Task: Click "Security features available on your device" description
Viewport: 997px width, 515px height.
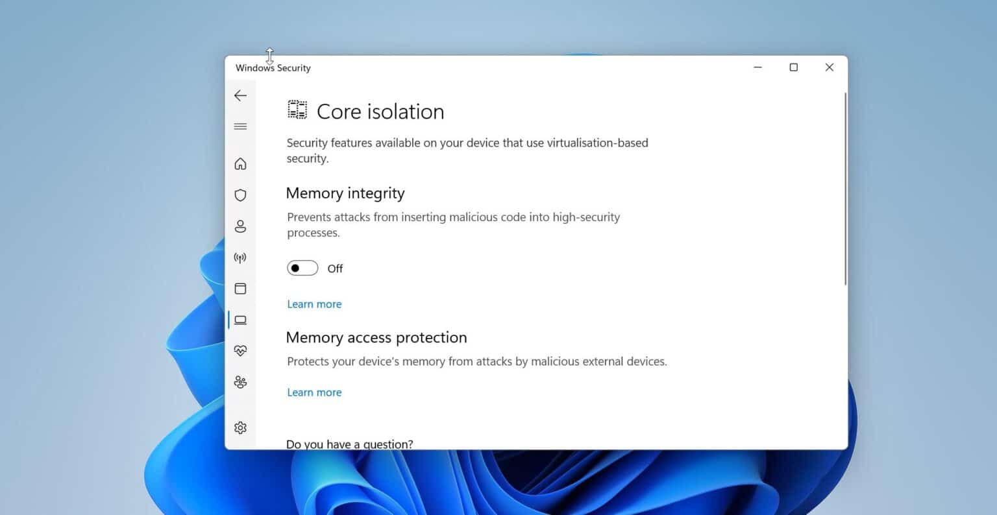Action: tap(467, 150)
